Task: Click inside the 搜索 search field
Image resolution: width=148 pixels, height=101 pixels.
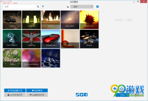Action: pos(20,7)
